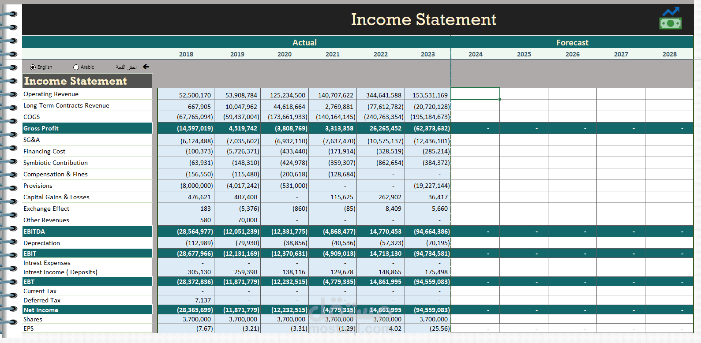Select the 305,130 Intrest Income cell
This screenshot has width=701, height=343.
[186, 272]
